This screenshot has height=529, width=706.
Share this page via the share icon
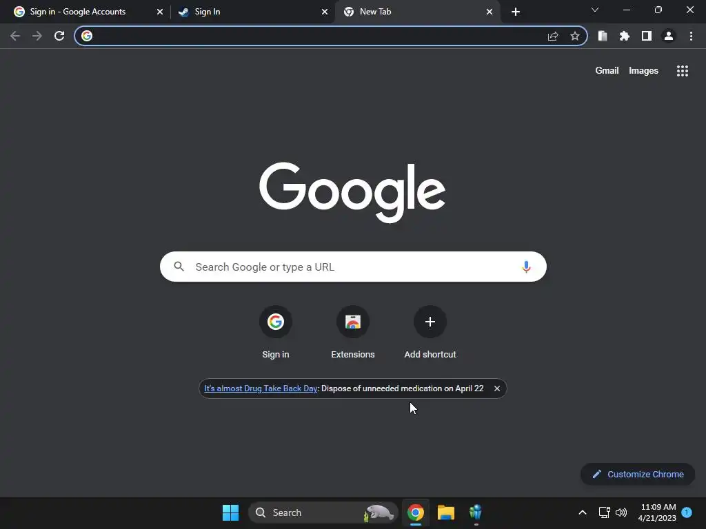[553, 36]
